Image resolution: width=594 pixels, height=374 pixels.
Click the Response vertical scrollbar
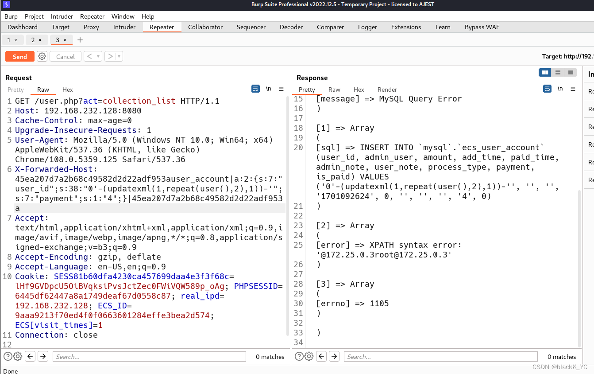(x=579, y=269)
